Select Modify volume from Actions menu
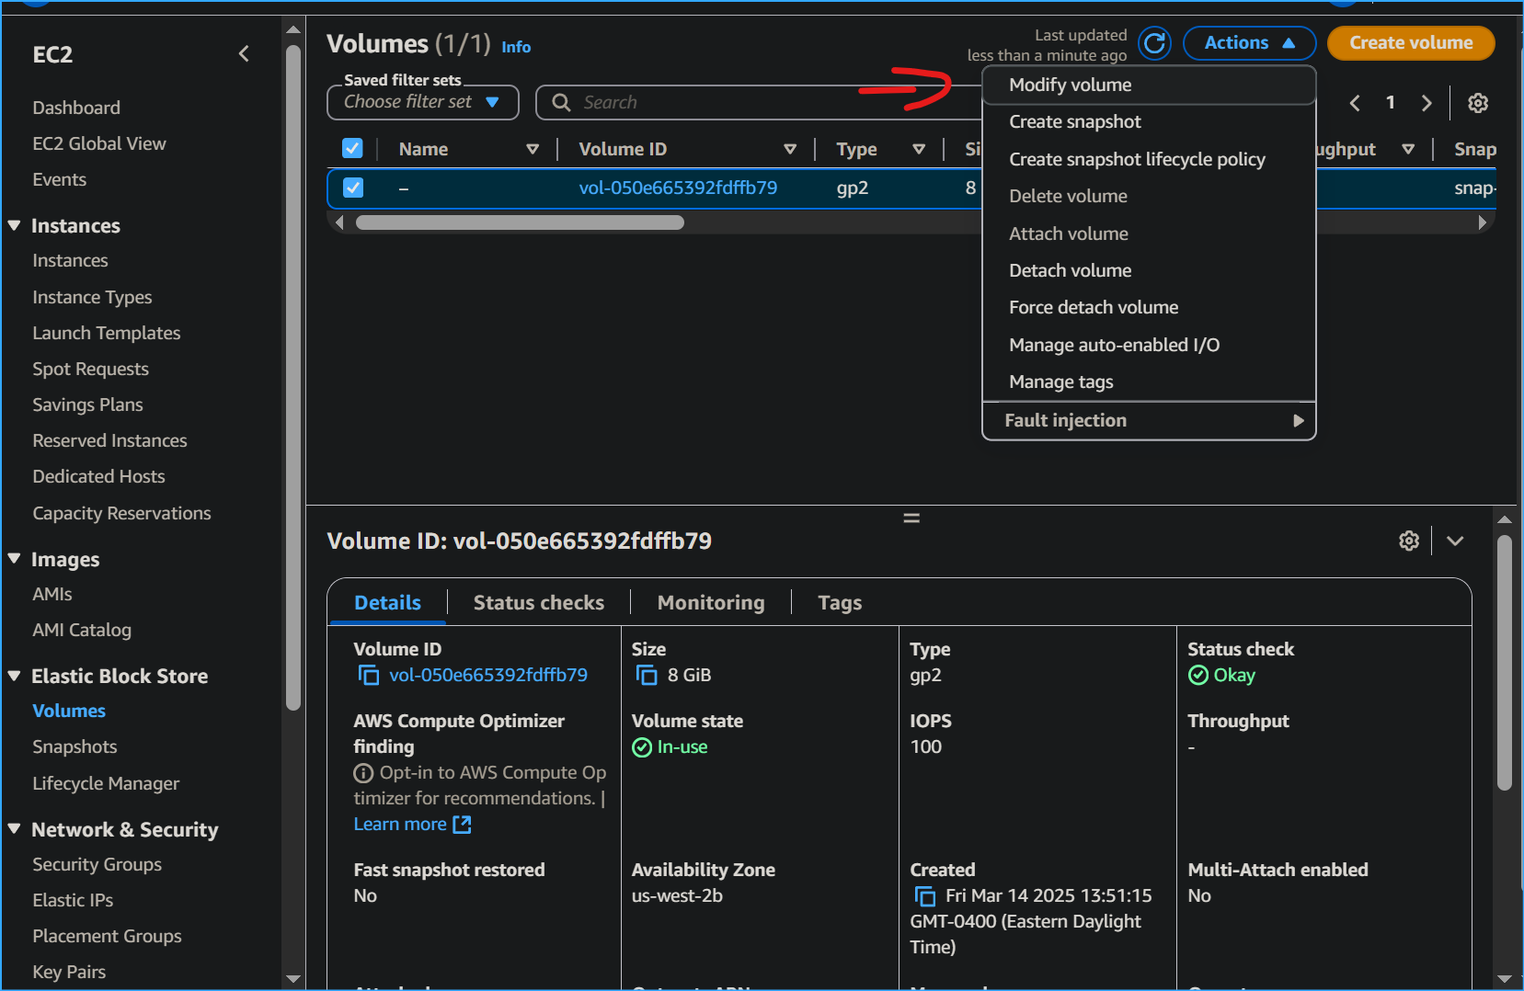 [x=1070, y=85]
